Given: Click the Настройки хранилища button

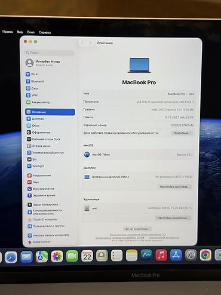Looking at the screenshot, I should (x=173, y=218).
